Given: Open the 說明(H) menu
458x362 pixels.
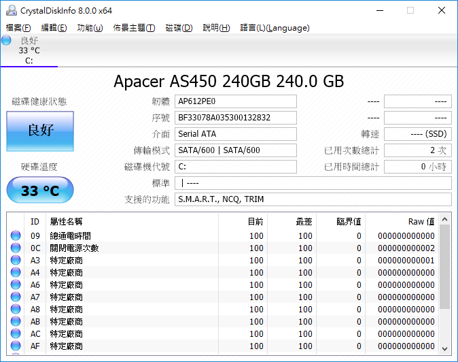Looking at the screenshot, I should pyautogui.click(x=217, y=28).
